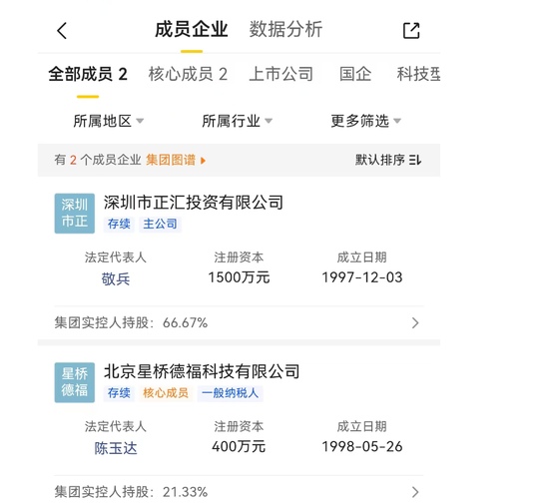Screen dimensions: 549x503
Task: Select the 国企 tab
Action: (x=355, y=74)
